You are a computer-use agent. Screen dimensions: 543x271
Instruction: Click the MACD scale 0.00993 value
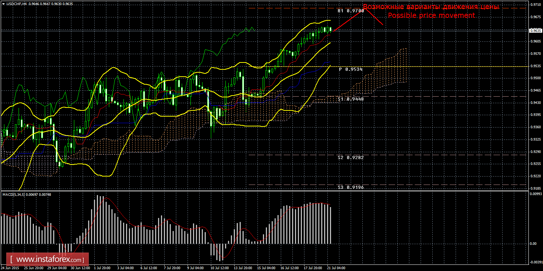535,194
